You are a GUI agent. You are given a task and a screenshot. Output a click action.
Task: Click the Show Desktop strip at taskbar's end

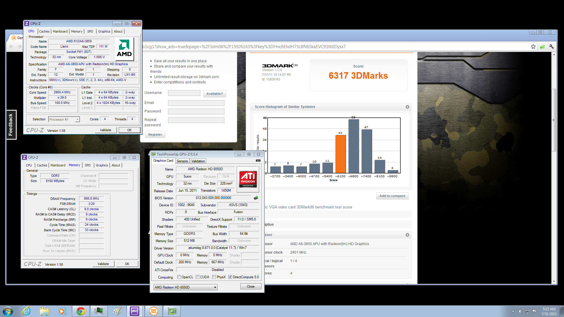tap(561, 311)
